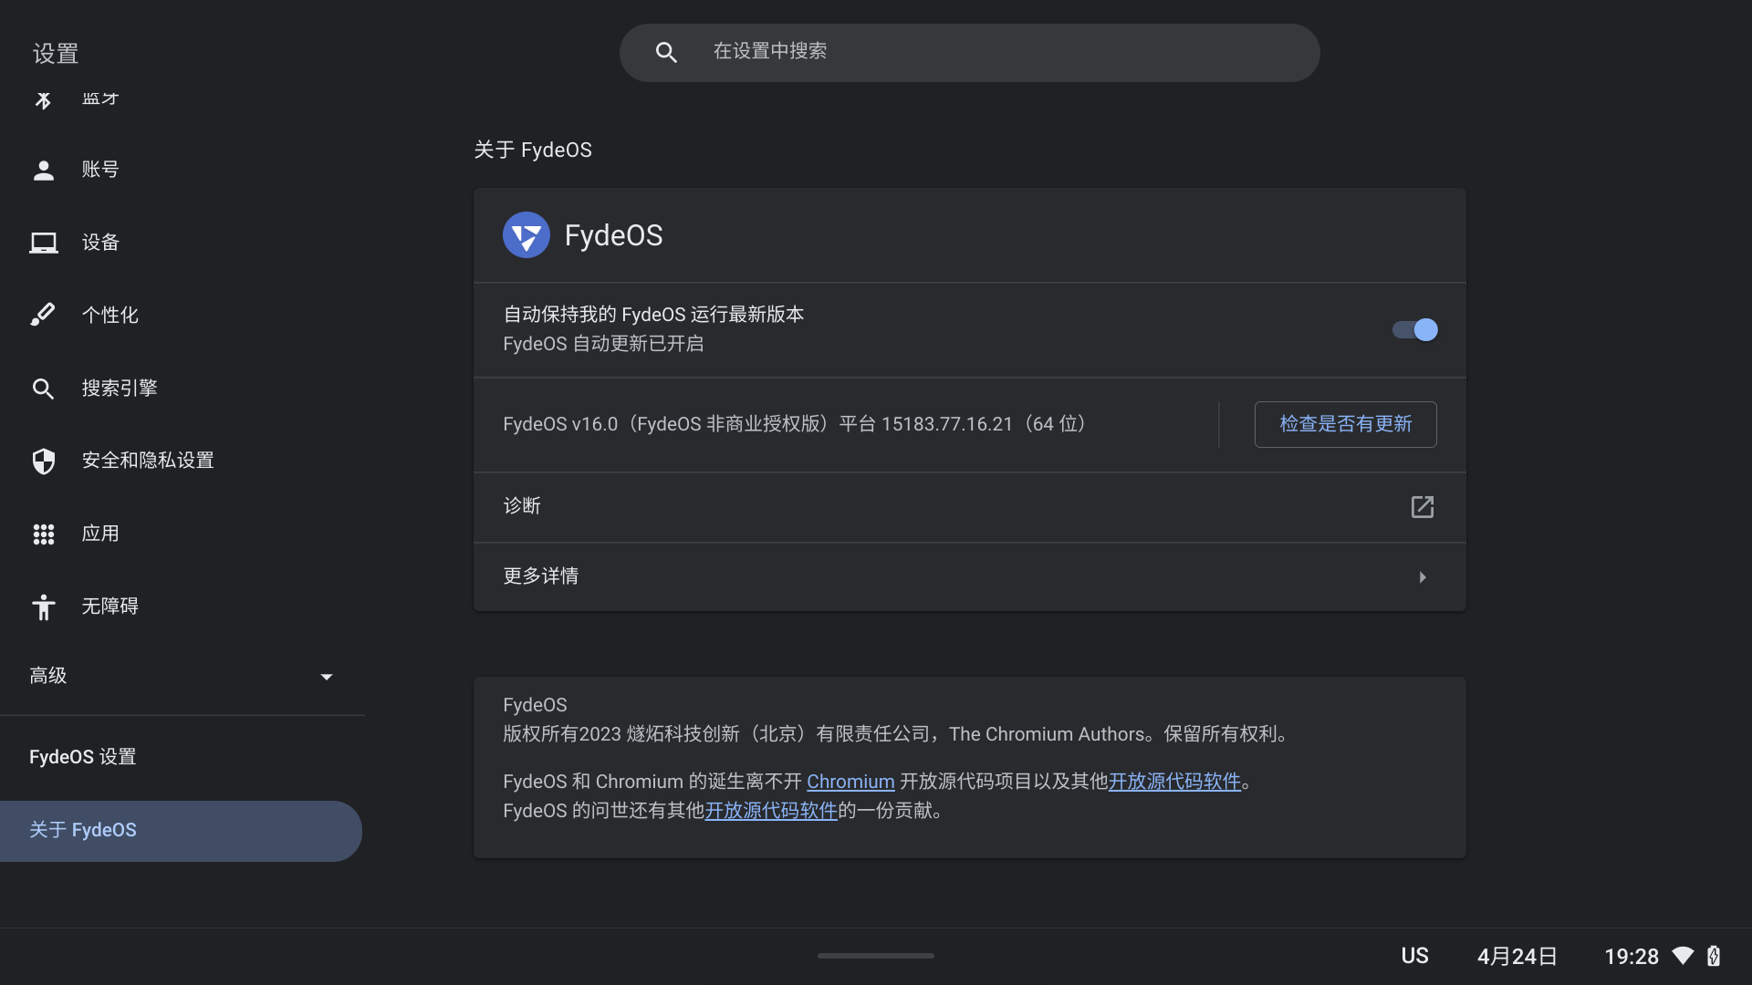Screen dimensions: 1752x985
Task: Open 更多详情 via chevron arrow
Action: point(1421,576)
